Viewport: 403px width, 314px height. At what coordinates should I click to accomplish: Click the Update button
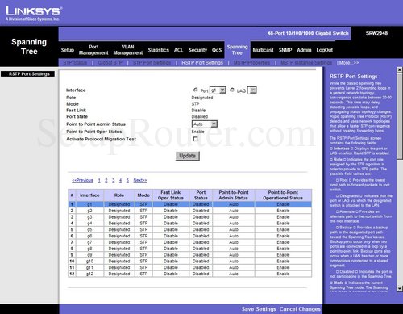click(x=188, y=156)
